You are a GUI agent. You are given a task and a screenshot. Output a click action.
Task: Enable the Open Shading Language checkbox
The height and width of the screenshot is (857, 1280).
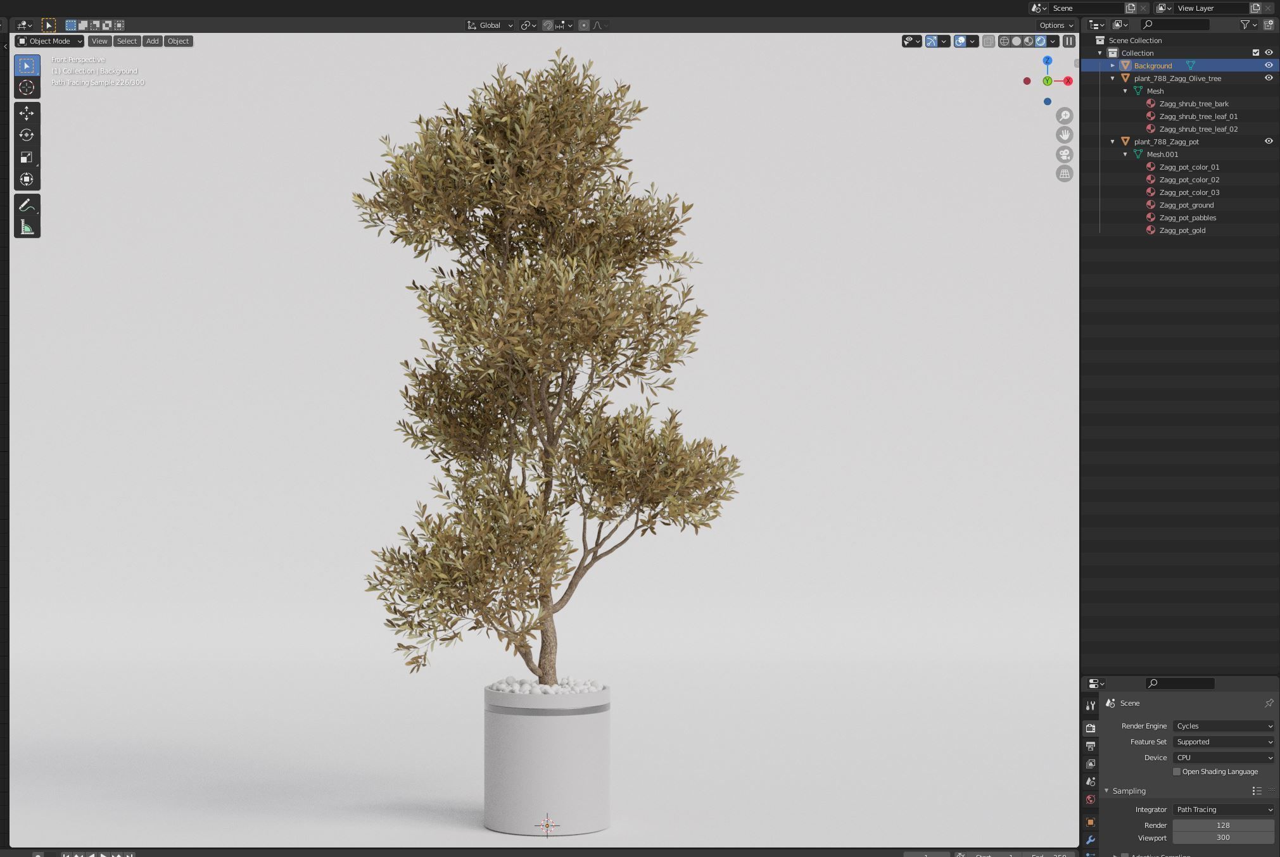1176,772
